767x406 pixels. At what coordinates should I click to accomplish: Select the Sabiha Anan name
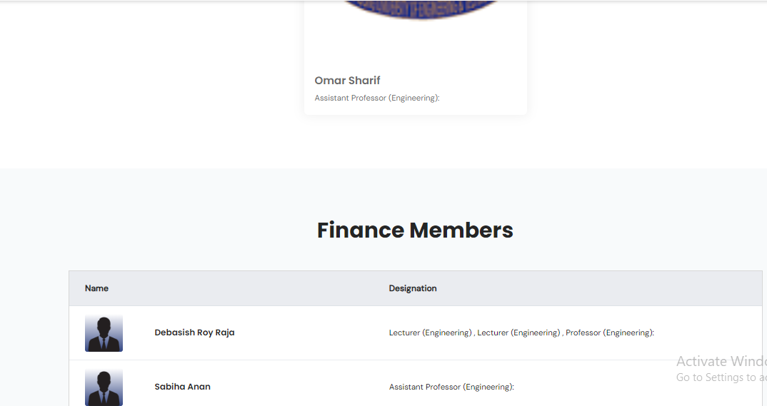point(182,387)
